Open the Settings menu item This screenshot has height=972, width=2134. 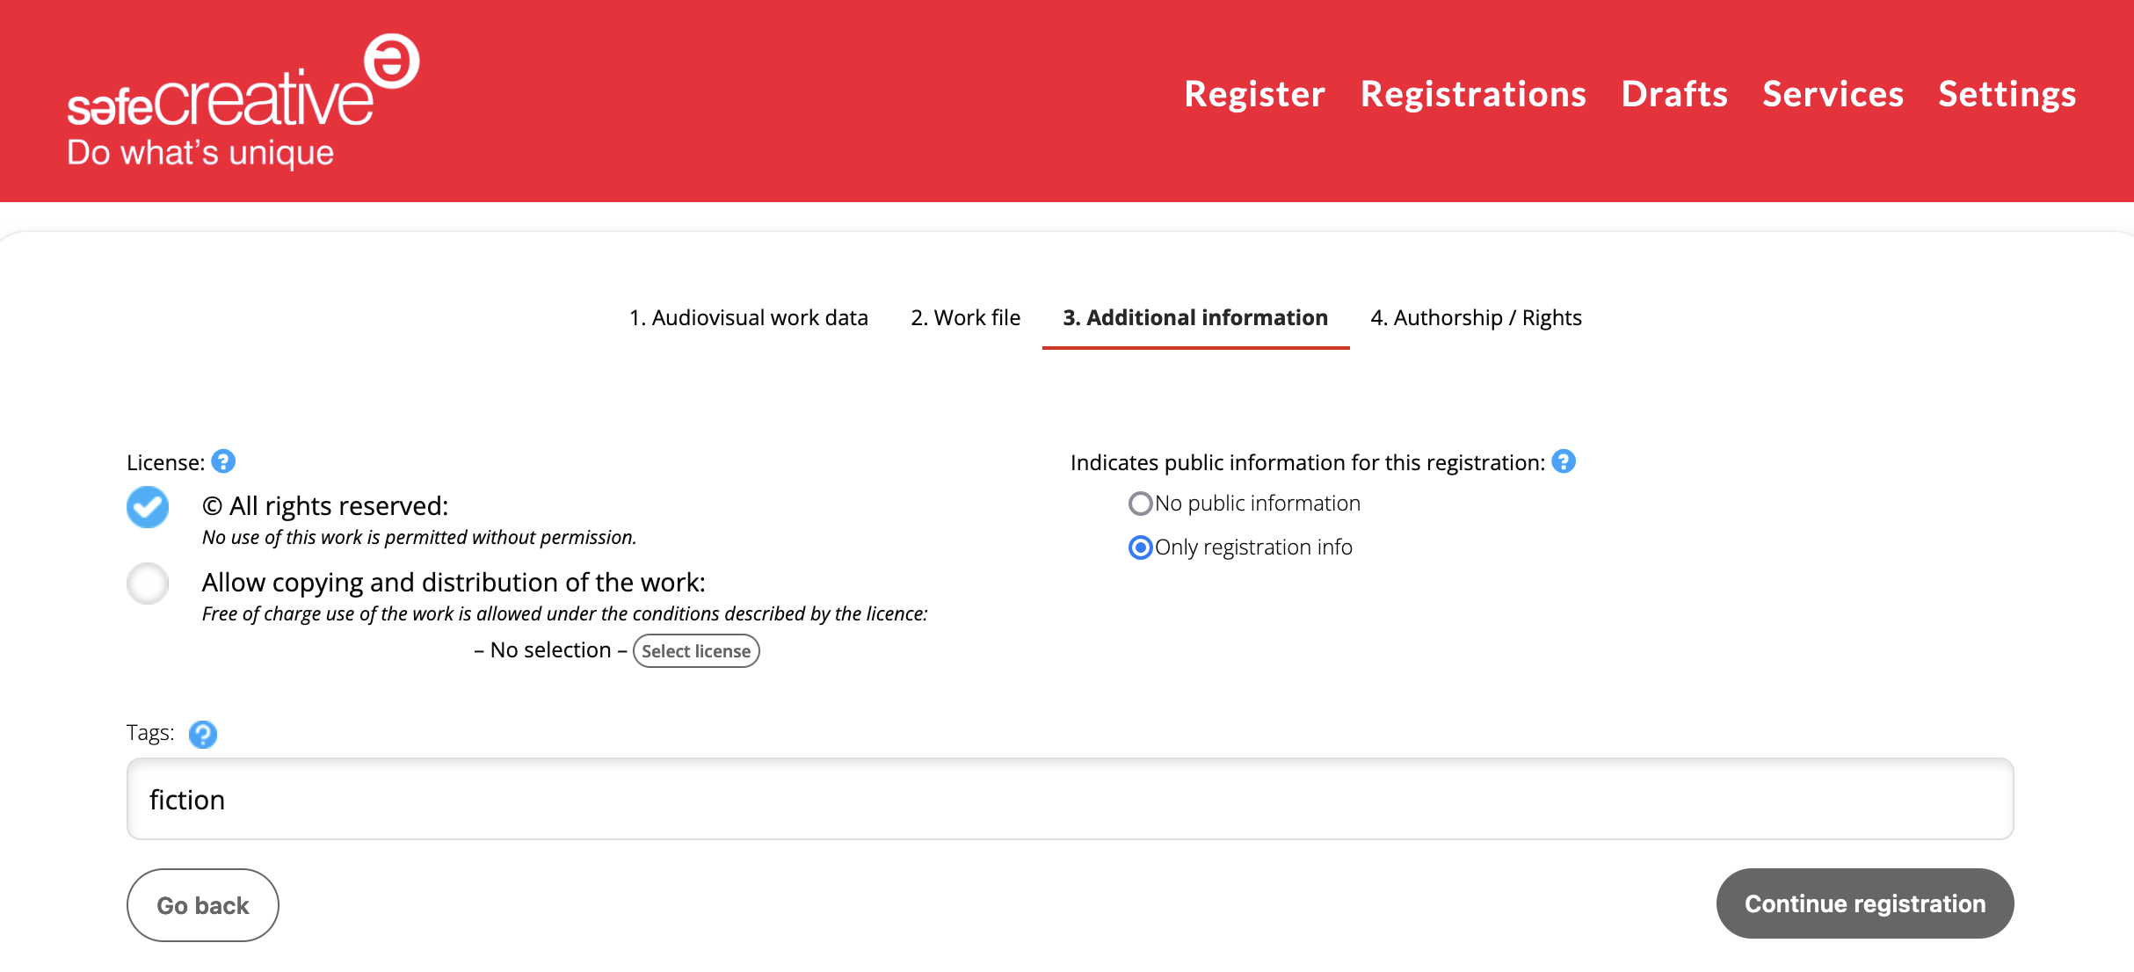point(2007,94)
